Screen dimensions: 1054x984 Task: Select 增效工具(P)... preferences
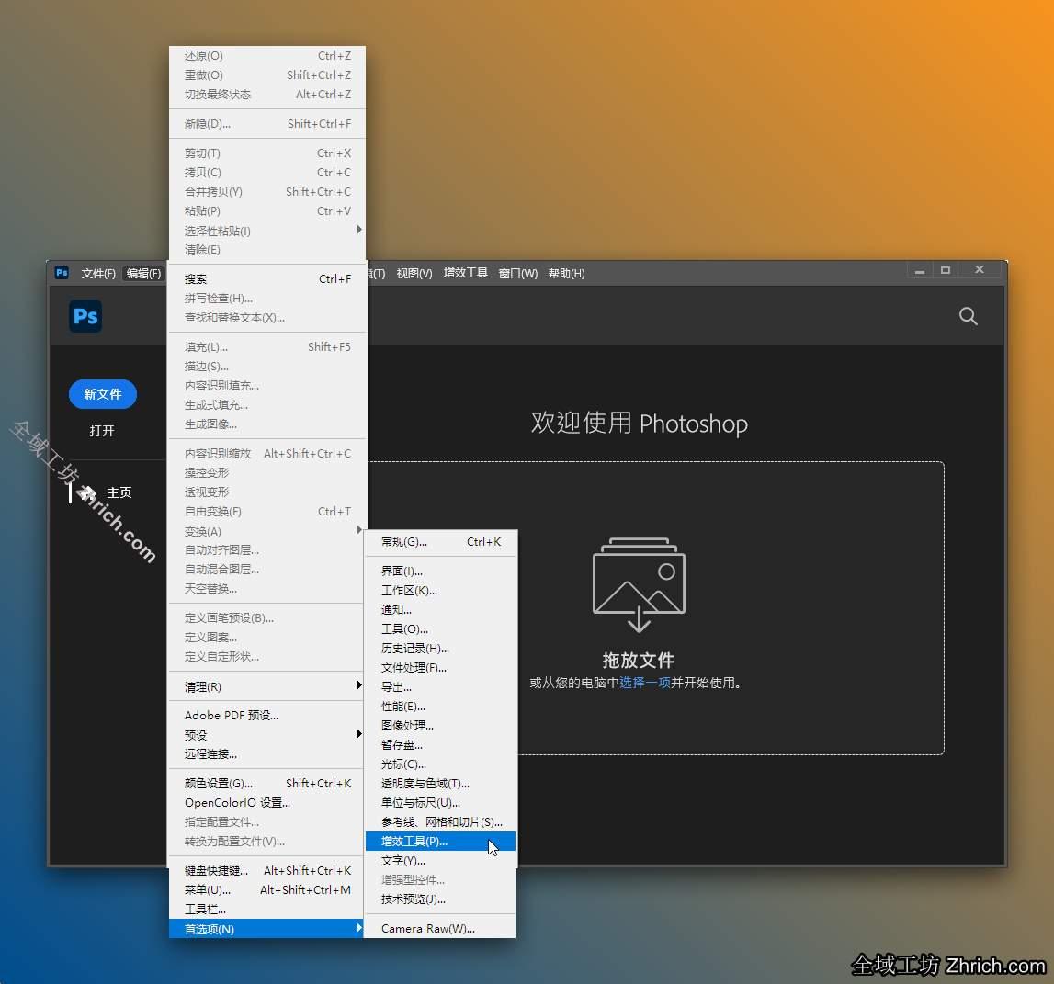pos(440,842)
